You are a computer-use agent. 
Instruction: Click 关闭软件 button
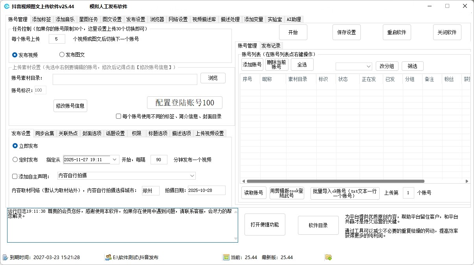[447, 32]
